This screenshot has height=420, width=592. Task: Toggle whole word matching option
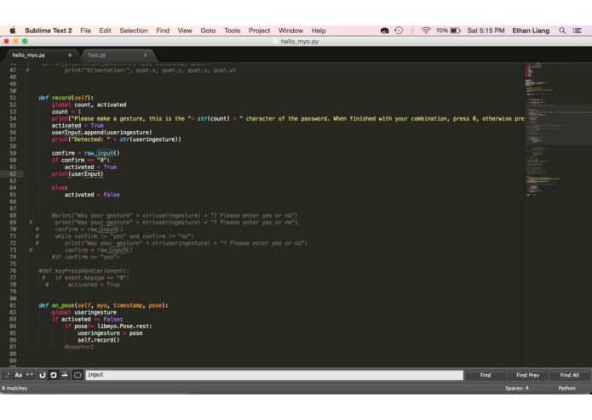coord(30,375)
